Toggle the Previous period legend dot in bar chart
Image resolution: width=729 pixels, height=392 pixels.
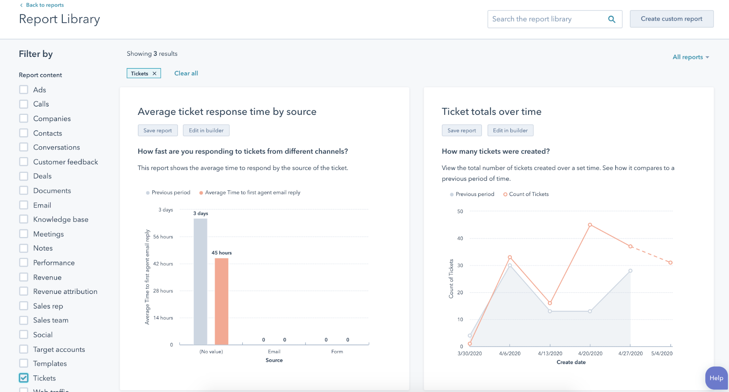point(148,193)
